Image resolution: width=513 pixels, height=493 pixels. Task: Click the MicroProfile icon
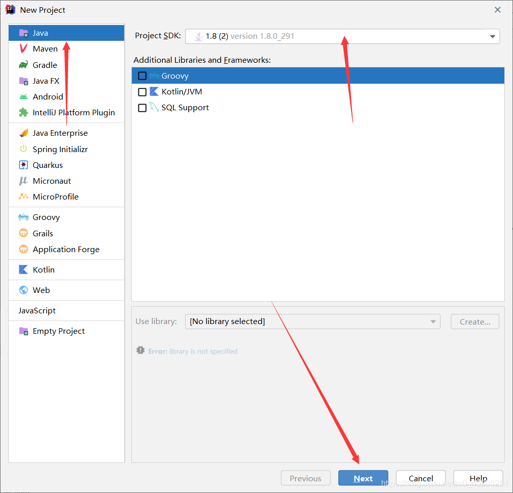point(24,196)
